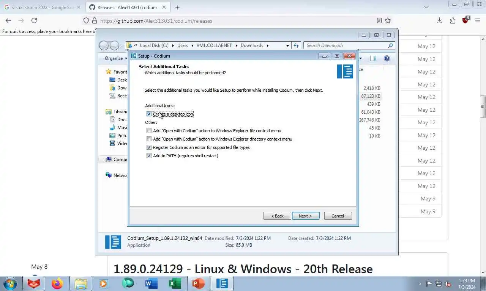Switch to Codium setup in taskbar
Image resolution: width=486 pixels, height=291 pixels.
(222, 283)
